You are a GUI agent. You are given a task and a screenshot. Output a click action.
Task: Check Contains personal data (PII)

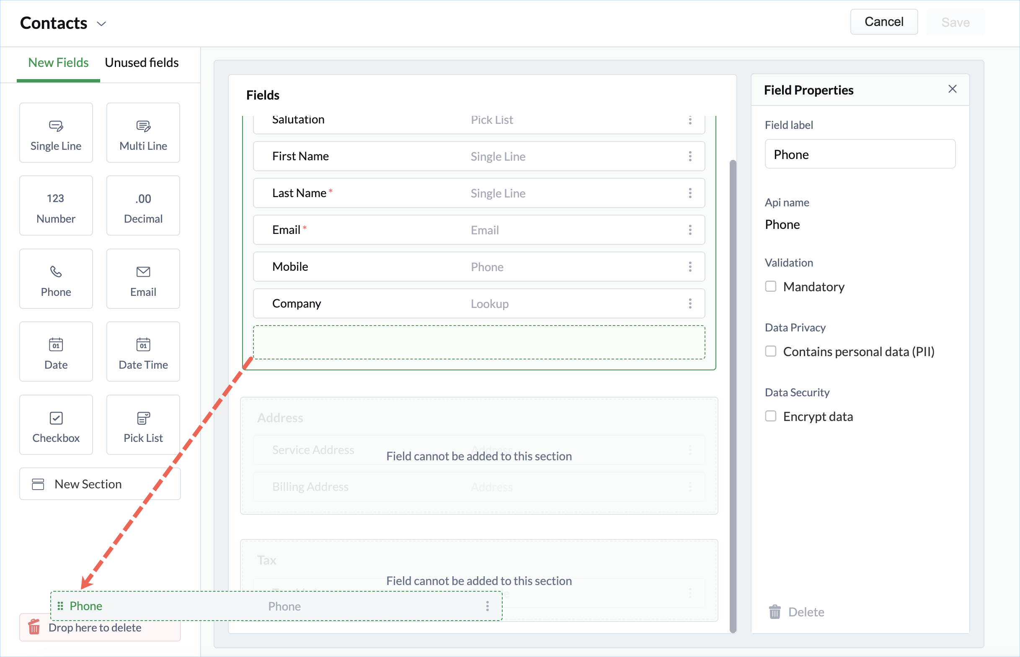[x=771, y=351]
